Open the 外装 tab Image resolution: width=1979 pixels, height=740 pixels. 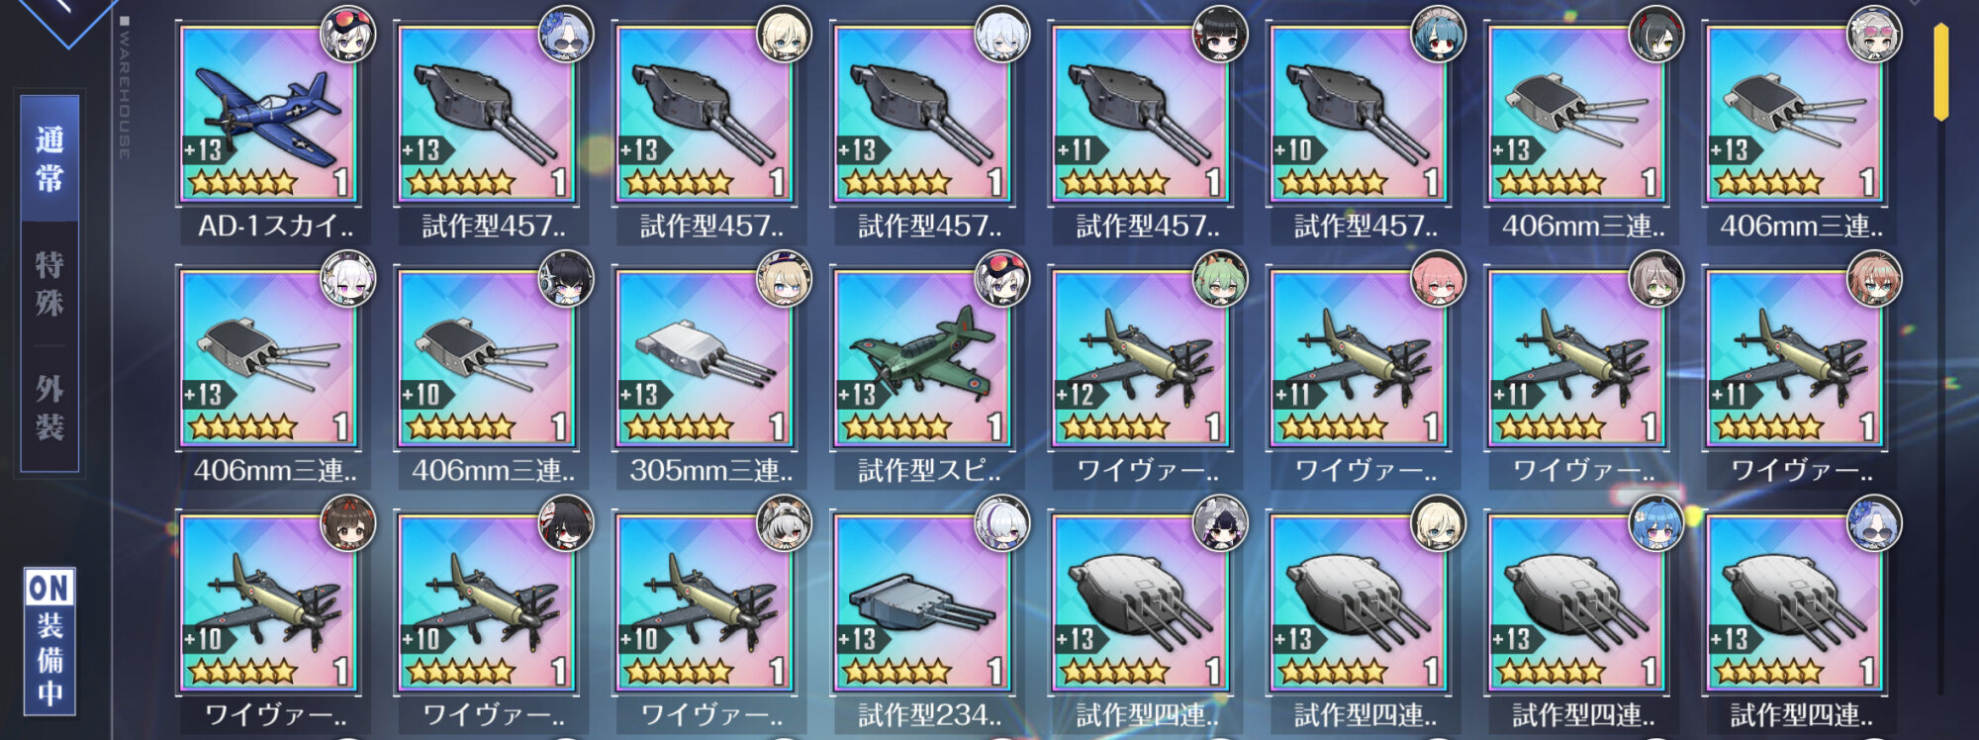49,408
